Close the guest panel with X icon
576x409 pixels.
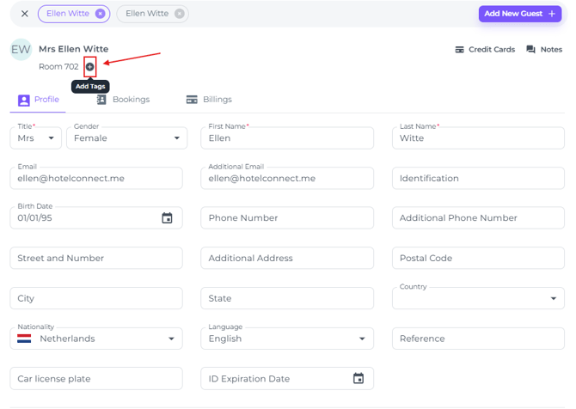(x=25, y=14)
